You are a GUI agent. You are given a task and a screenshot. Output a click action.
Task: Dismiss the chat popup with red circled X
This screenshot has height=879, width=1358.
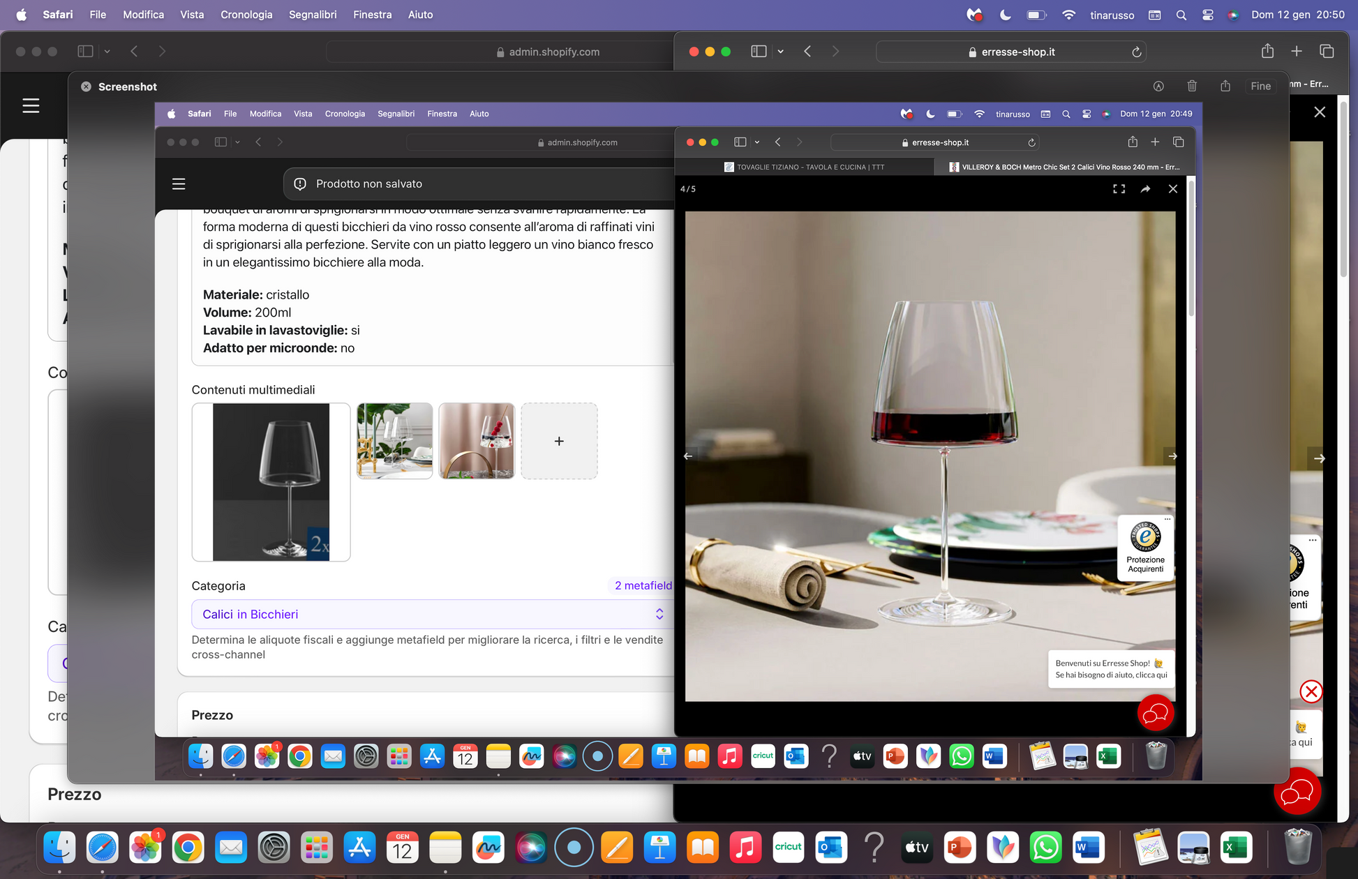coord(1311,691)
